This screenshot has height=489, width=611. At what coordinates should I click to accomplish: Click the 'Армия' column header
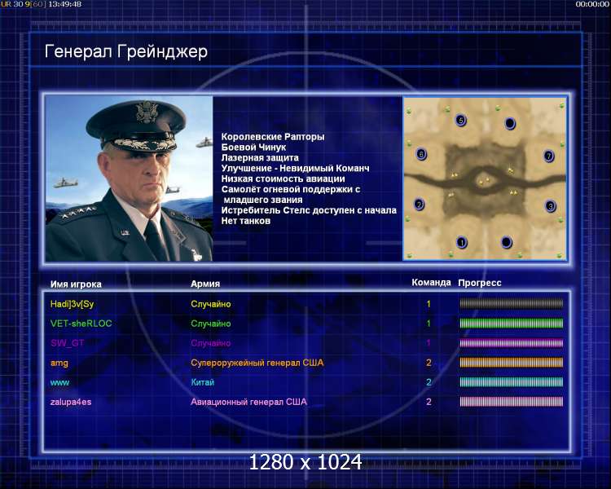[x=205, y=284]
